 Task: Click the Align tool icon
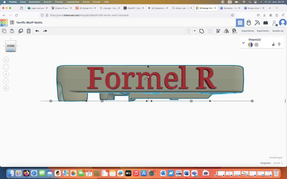(x=218, y=31)
